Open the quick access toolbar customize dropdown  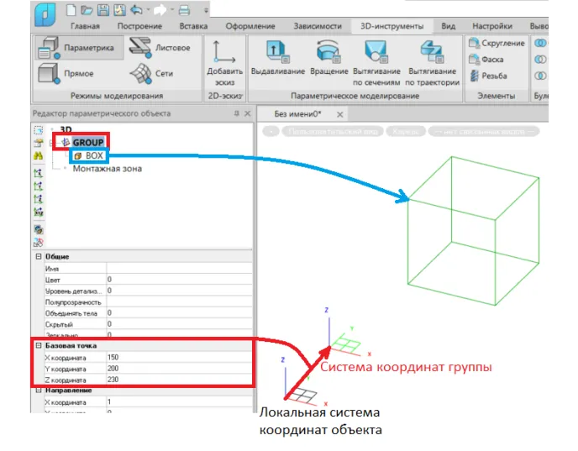click(206, 11)
